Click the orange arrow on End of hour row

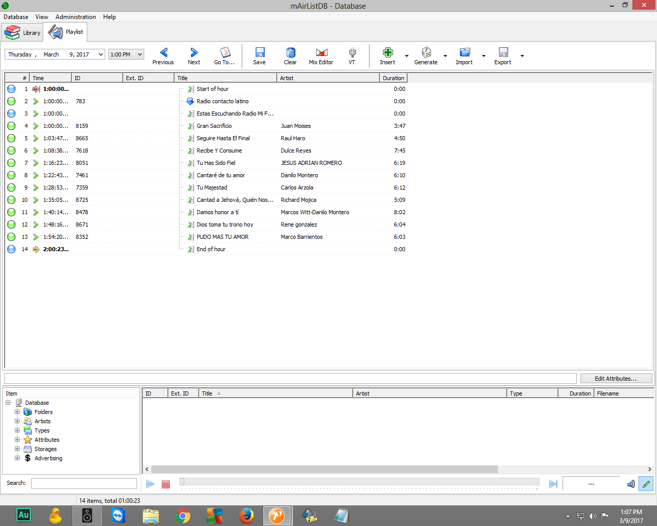(36, 249)
